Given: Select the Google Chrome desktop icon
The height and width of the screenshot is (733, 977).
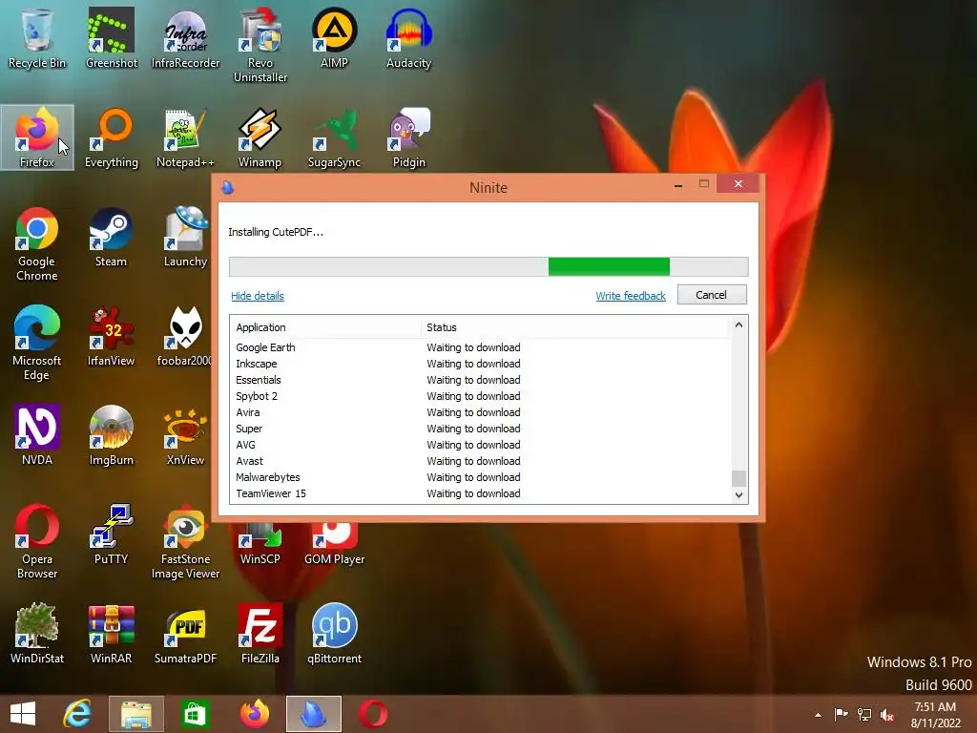Looking at the screenshot, I should click(37, 244).
